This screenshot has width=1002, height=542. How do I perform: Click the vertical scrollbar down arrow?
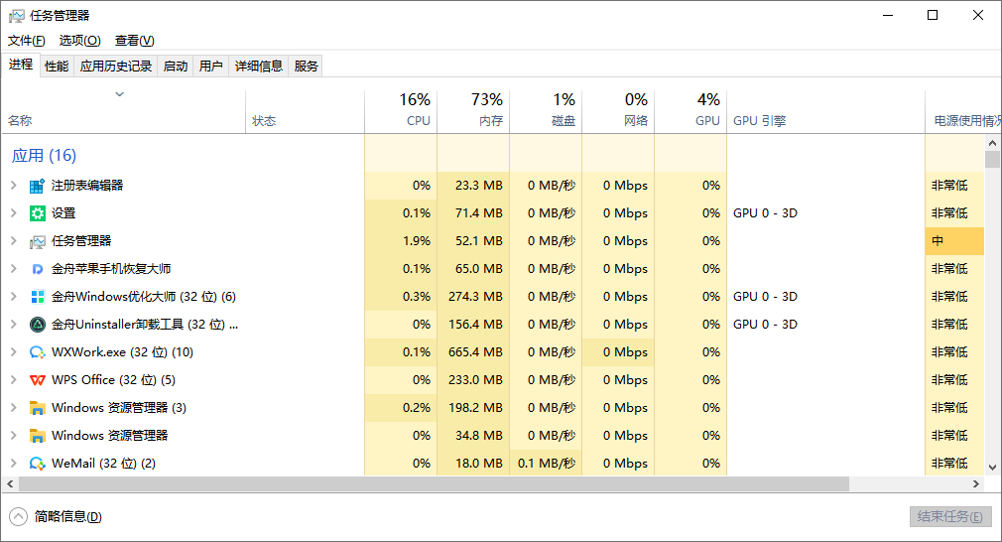coord(992,468)
